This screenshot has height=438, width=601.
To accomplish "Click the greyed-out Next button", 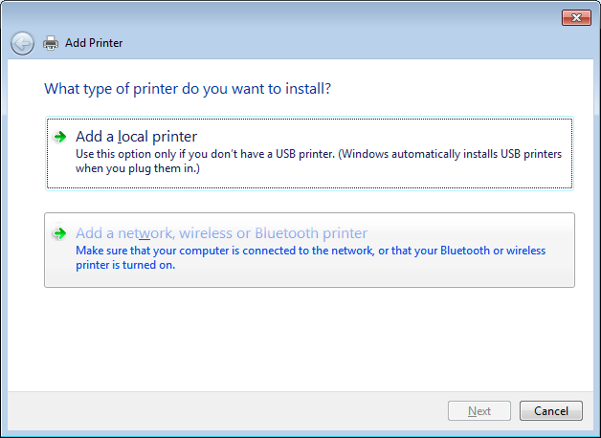I will [x=479, y=411].
